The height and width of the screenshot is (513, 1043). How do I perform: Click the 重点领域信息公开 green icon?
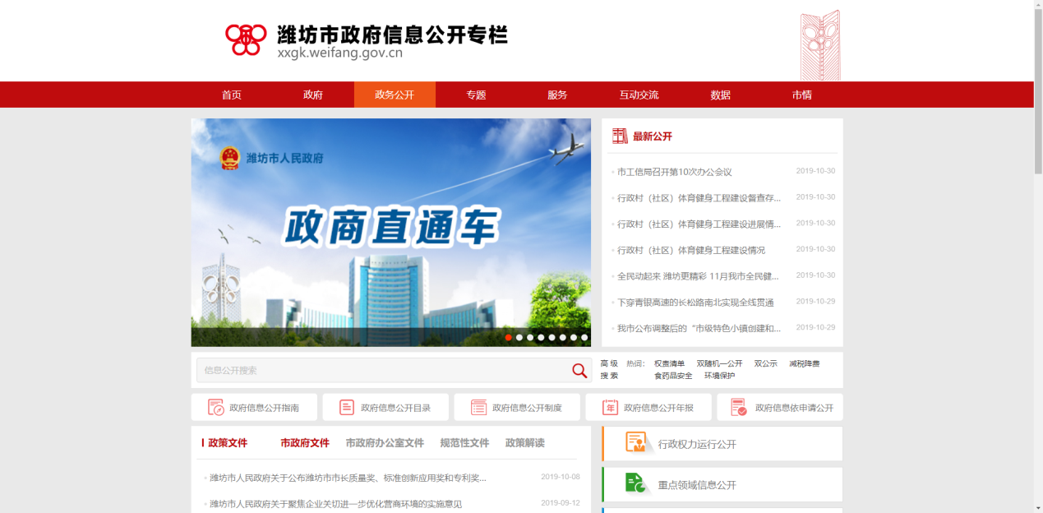(635, 483)
